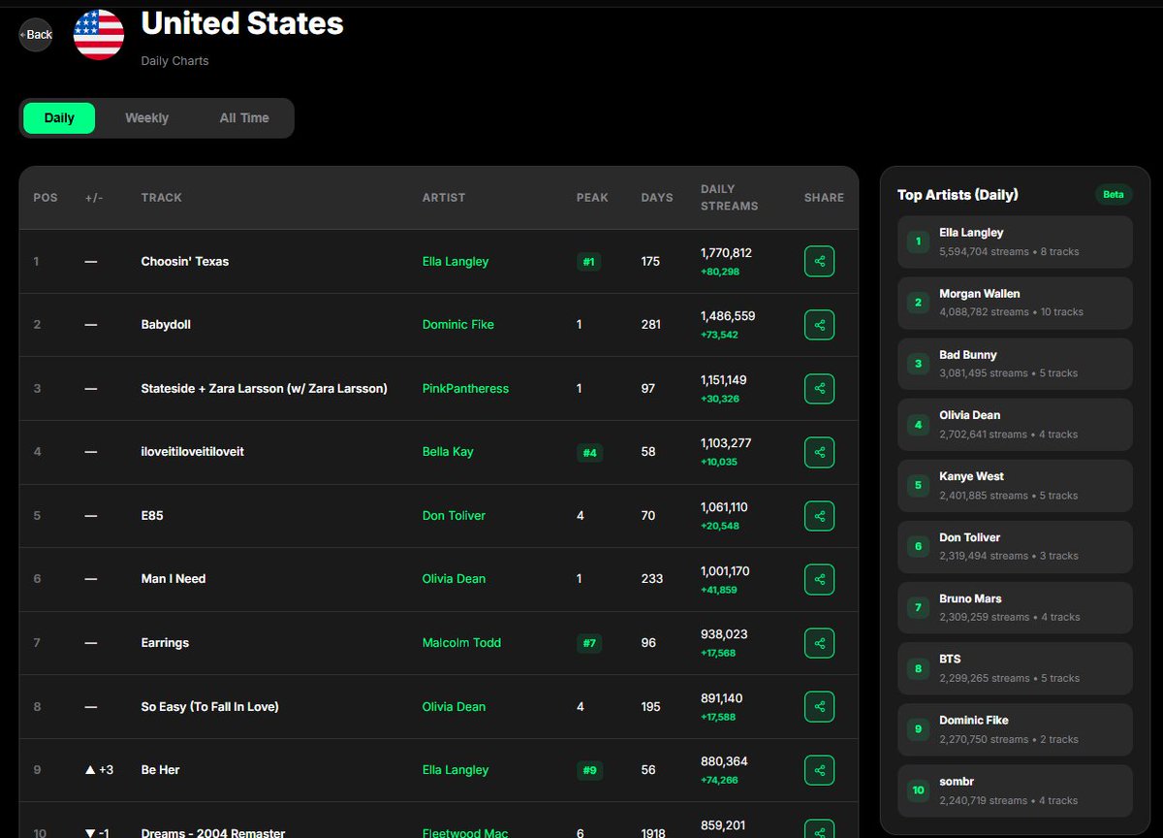Share the Choosin' Texas track
This screenshot has height=838, width=1163.
click(819, 261)
